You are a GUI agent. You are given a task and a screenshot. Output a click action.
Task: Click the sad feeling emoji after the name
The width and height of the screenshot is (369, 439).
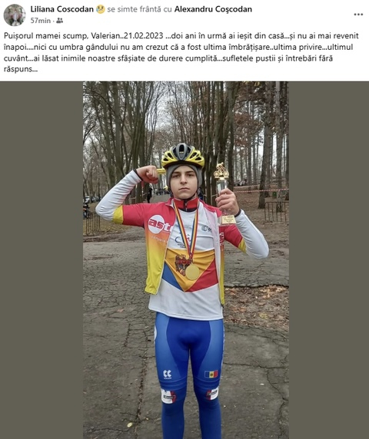point(100,9)
